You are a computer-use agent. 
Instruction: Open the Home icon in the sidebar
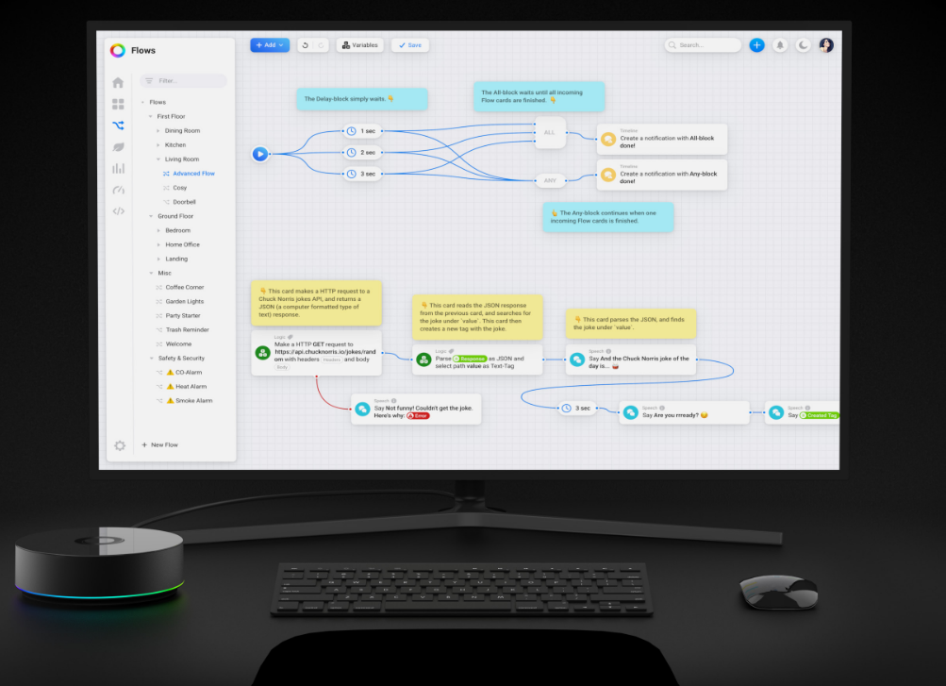point(118,82)
